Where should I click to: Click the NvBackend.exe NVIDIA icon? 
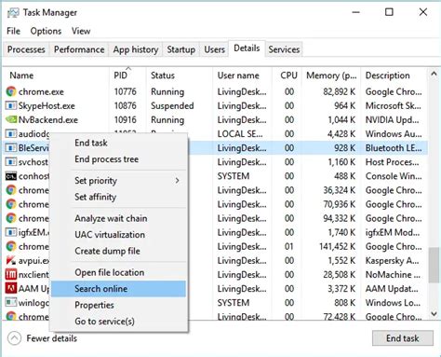pyautogui.click(x=11, y=119)
